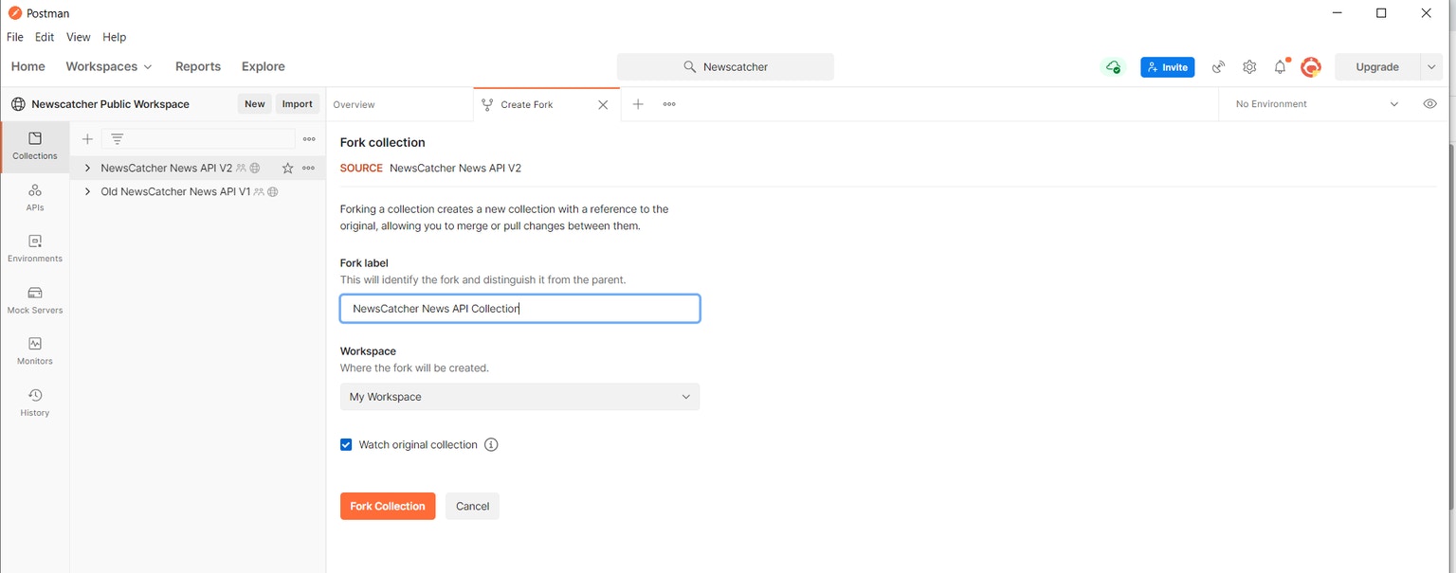
Task: Open the settings gear icon
Action: pos(1249,67)
